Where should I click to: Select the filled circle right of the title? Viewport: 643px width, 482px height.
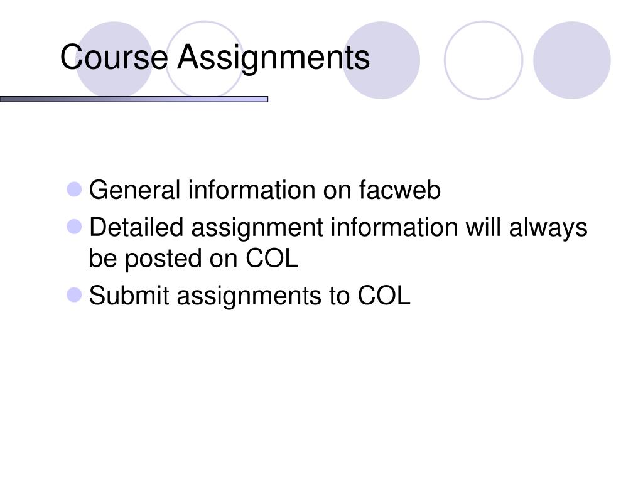coord(381,60)
